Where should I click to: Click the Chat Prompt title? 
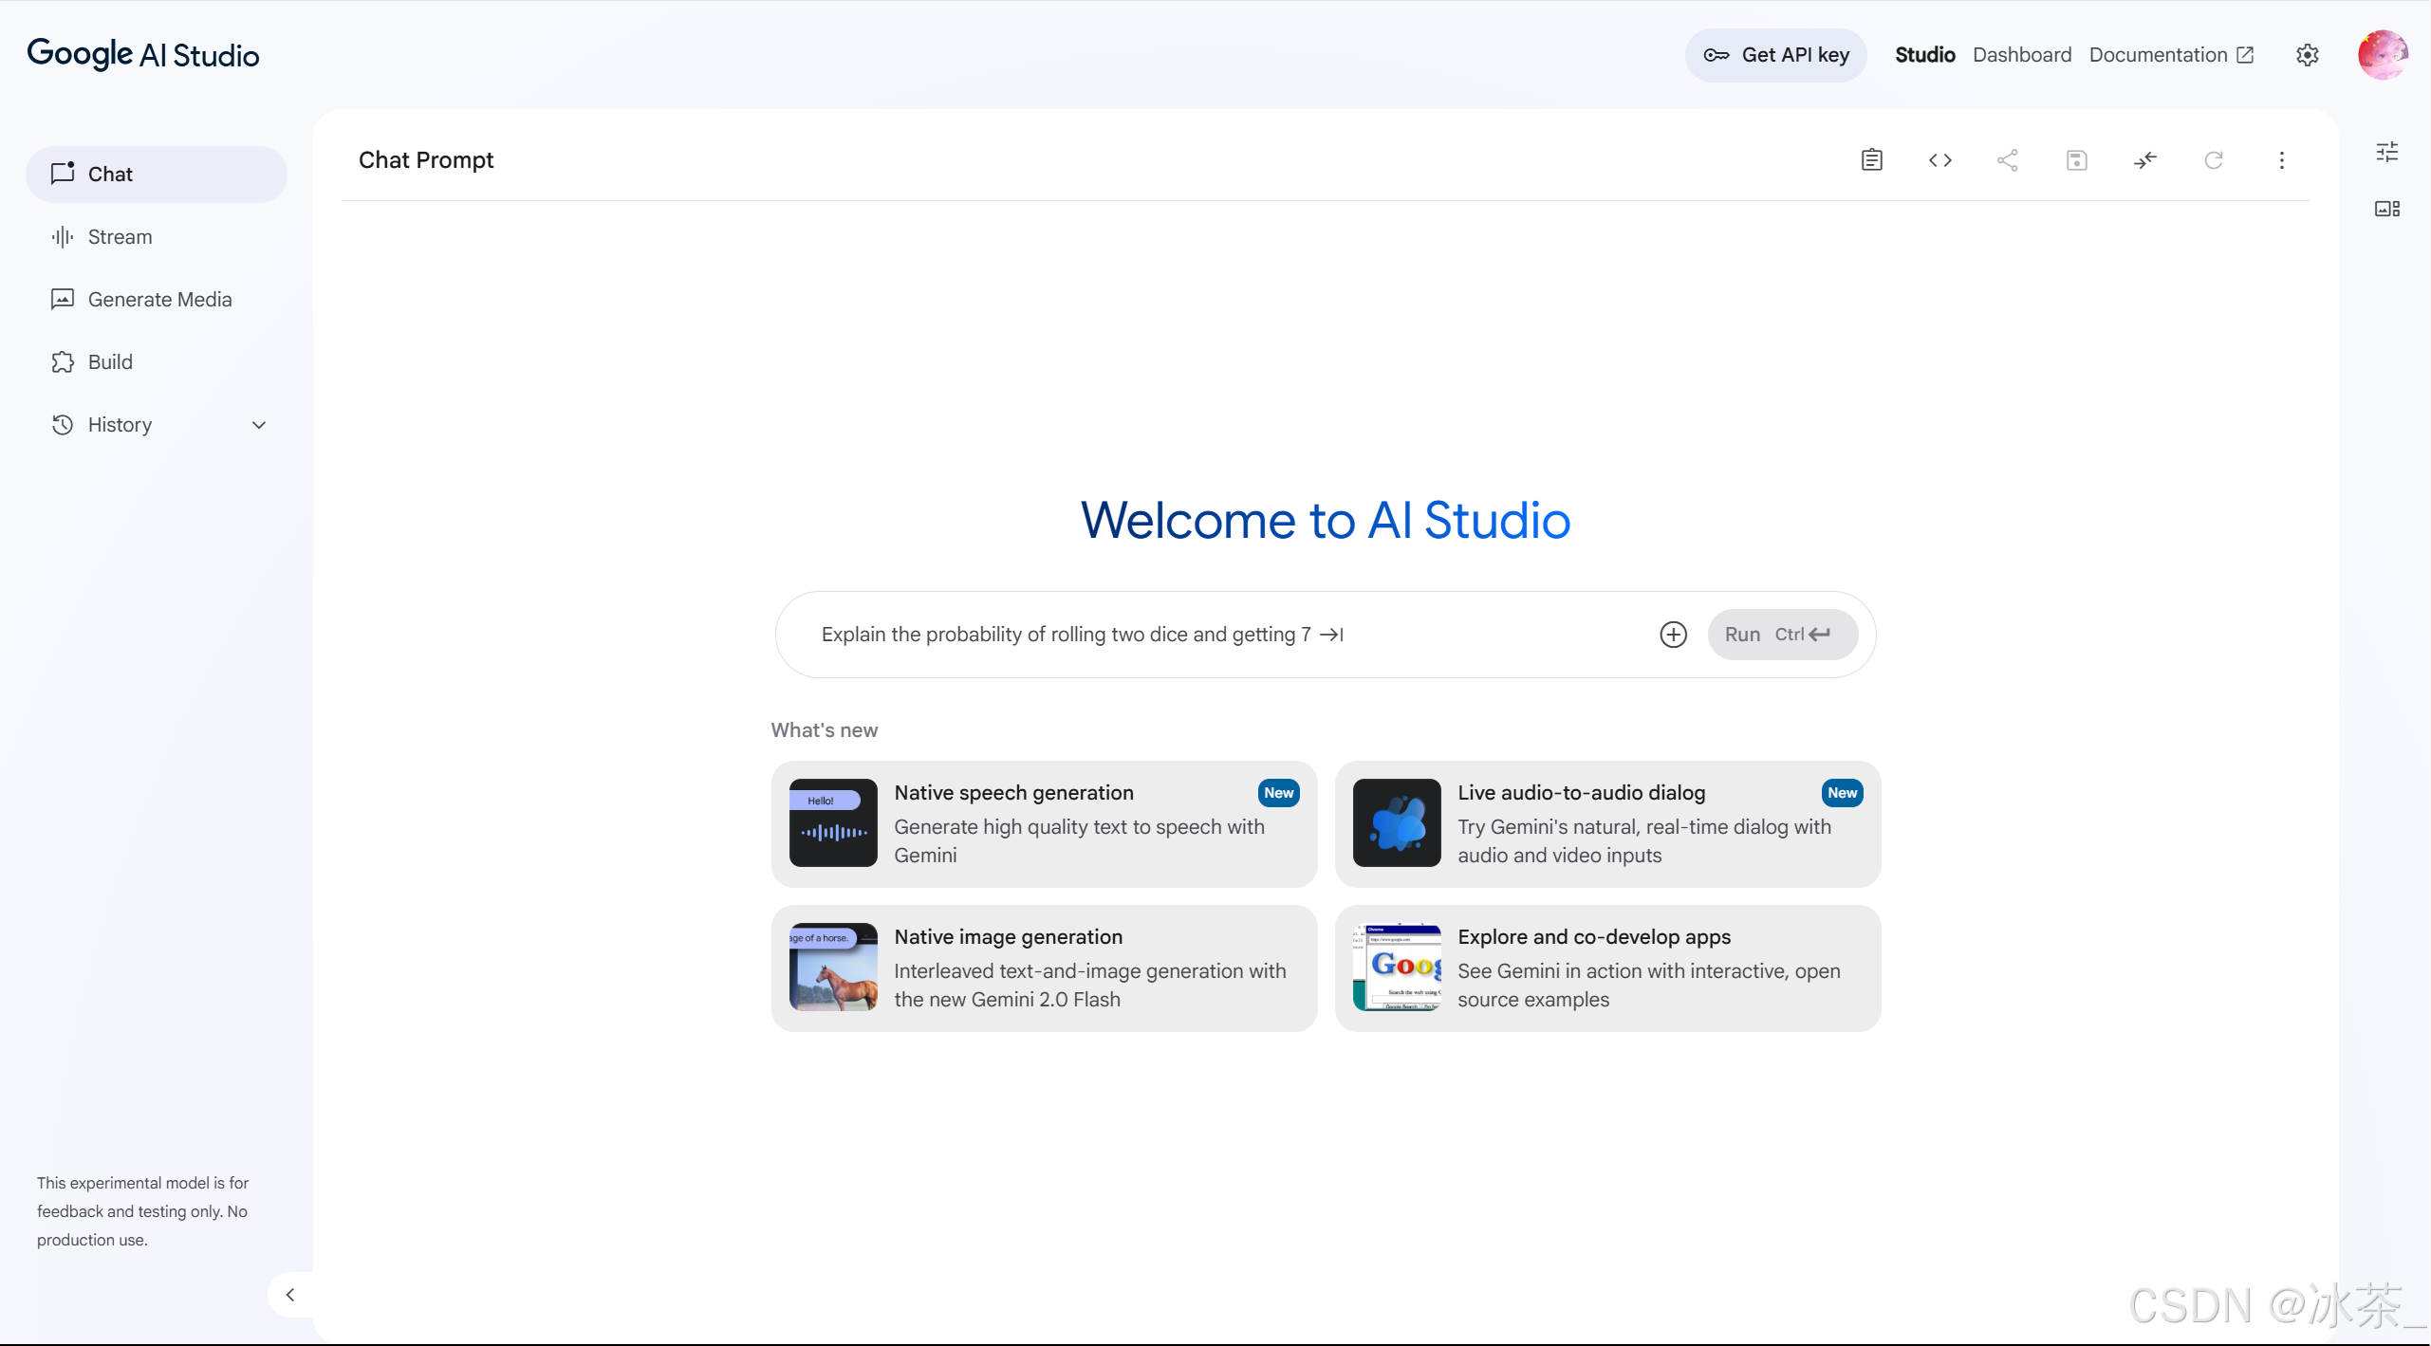[x=426, y=159]
